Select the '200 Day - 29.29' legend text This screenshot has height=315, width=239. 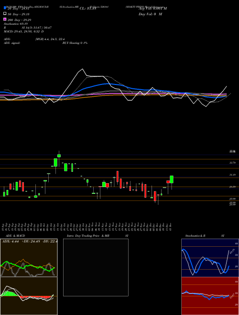(19, 20)
